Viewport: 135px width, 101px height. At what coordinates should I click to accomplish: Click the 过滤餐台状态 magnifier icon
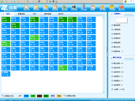click(2, 96)
